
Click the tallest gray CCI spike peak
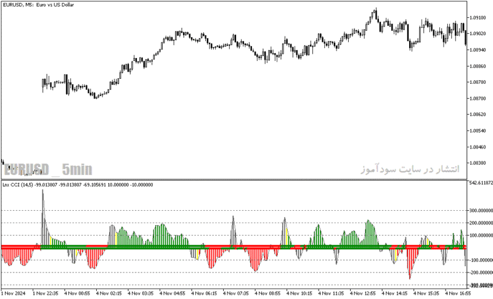(x=43, y=190)
